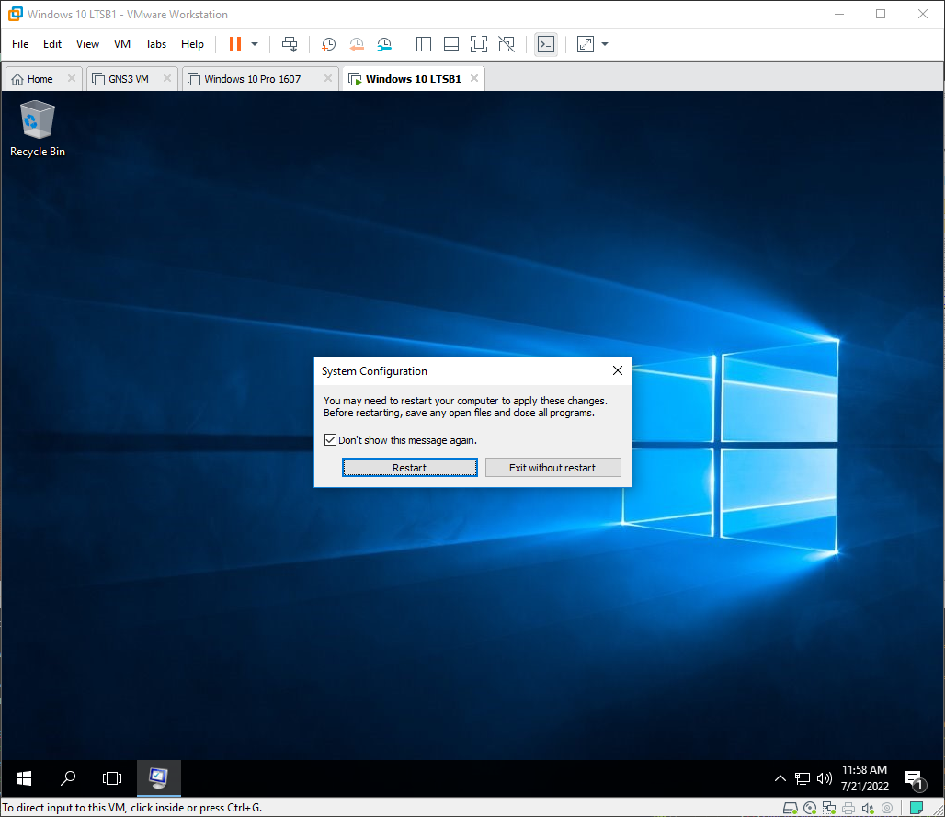The height and width of the screenshot is (817, 945).
Task: Open the Windows Start menu
Action: point(24,778)
